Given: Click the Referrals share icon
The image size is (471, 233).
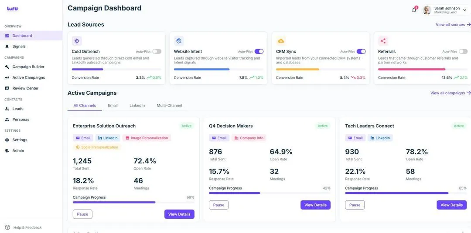Looking at the screenshot, I should (383, 41).
